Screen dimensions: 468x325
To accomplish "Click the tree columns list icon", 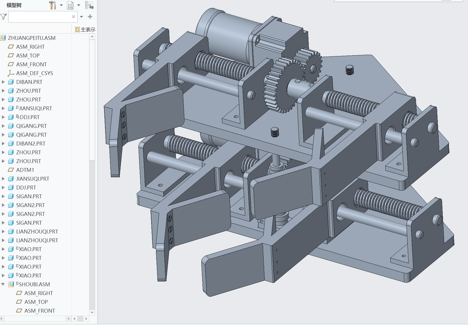I will pos(70,5).
